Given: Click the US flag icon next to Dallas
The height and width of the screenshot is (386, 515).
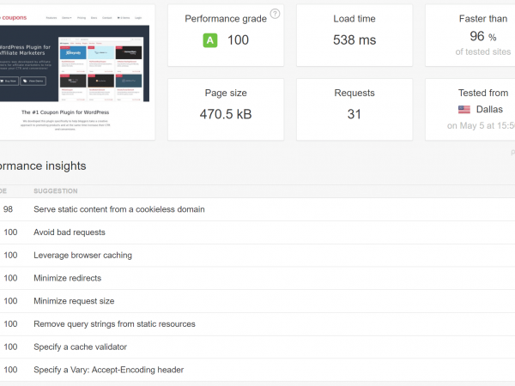Looking at the screenshot, I should tap(464, 110).
